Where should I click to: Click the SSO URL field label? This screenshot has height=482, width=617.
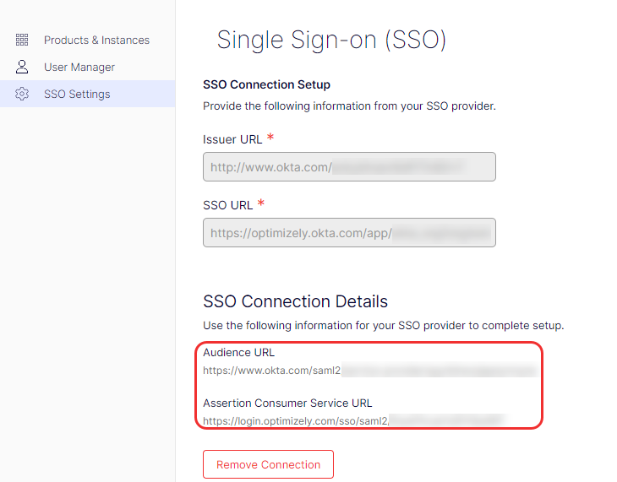(227, 205)
